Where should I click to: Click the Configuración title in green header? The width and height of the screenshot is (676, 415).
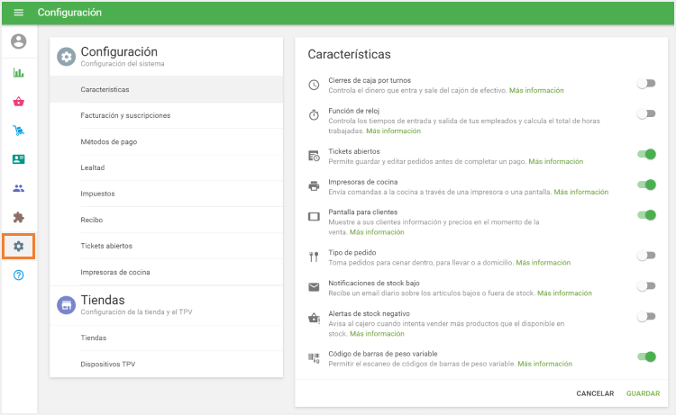pos(69,13)
